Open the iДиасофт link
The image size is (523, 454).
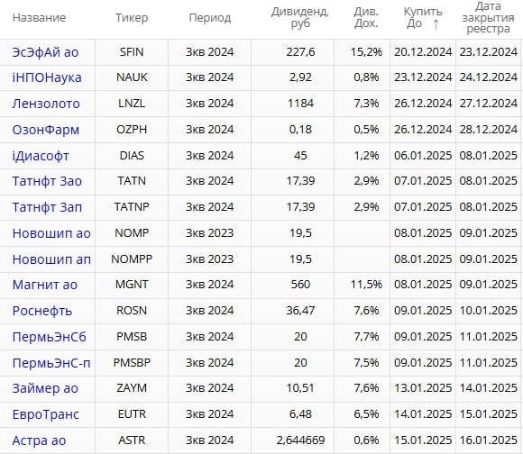[41, 156]
